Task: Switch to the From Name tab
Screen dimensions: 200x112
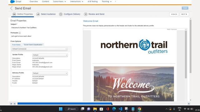Action: pos(16,45)
